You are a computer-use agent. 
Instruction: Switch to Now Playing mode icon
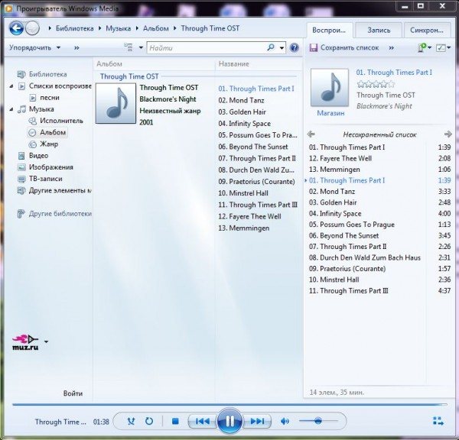coord(438,421)
